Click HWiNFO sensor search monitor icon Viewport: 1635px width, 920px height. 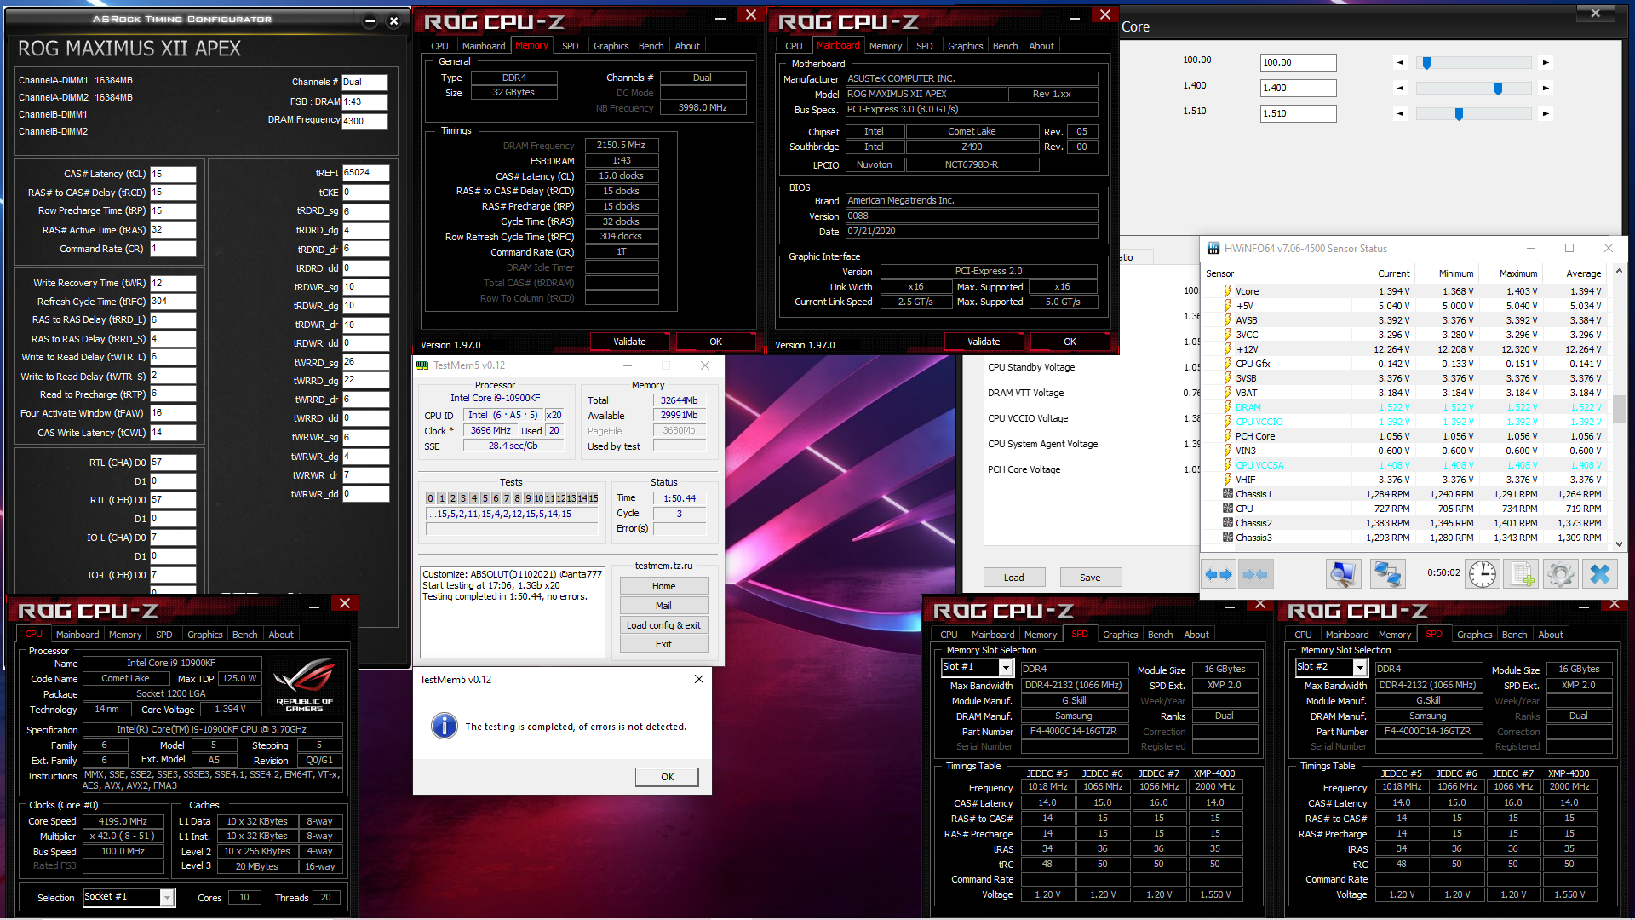(1343, 574)
